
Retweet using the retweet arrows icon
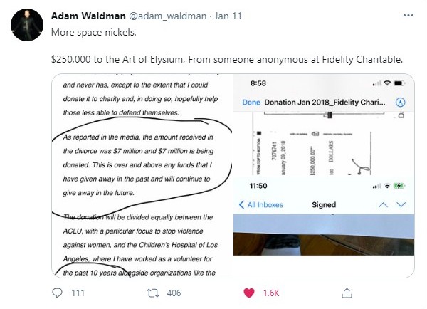[x=153, y=293]
